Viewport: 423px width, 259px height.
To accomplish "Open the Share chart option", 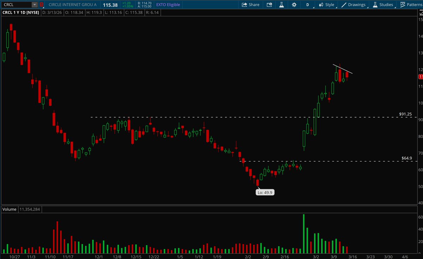I will pyautogui.click(x=250, y=5).
